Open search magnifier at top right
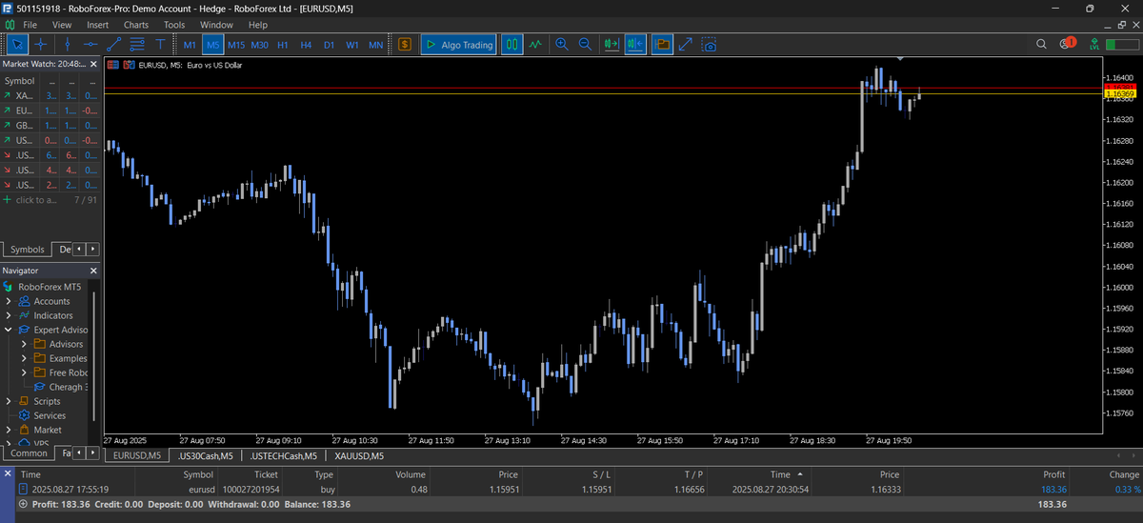1143x523 pixels. (1042, 44)
